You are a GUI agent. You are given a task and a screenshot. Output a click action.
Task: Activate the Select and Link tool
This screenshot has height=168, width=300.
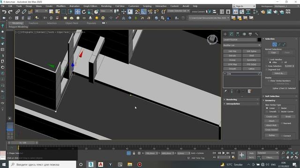pyautogui.click(x=18, y=12)
